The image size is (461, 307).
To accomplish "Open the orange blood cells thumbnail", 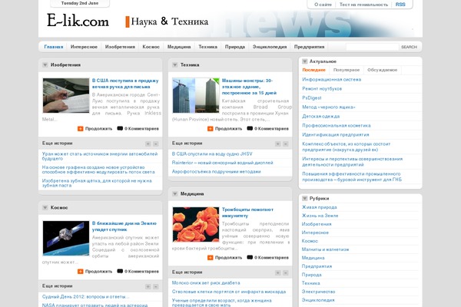I will (196, 224).
